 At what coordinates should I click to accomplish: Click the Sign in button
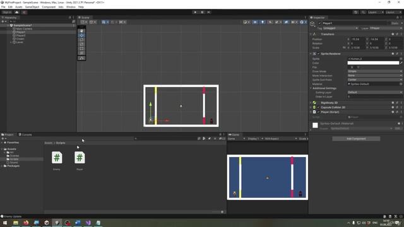[x=7, y=13]
